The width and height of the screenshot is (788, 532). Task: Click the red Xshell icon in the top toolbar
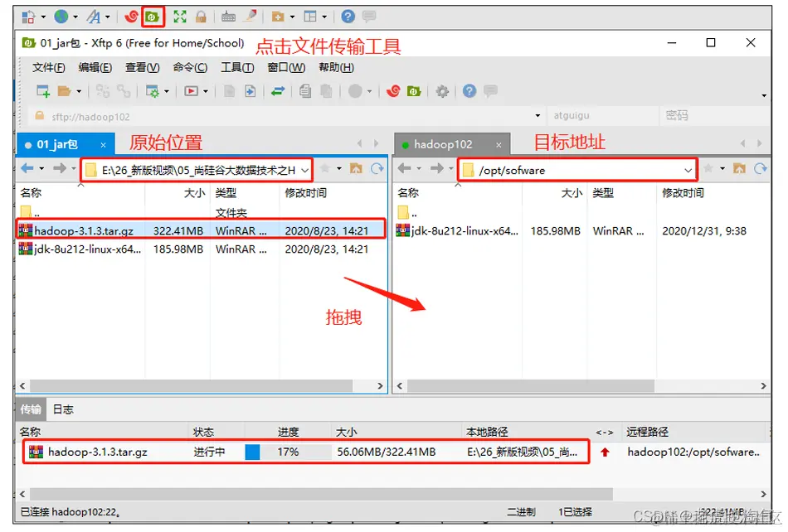[x=131, y=17]
